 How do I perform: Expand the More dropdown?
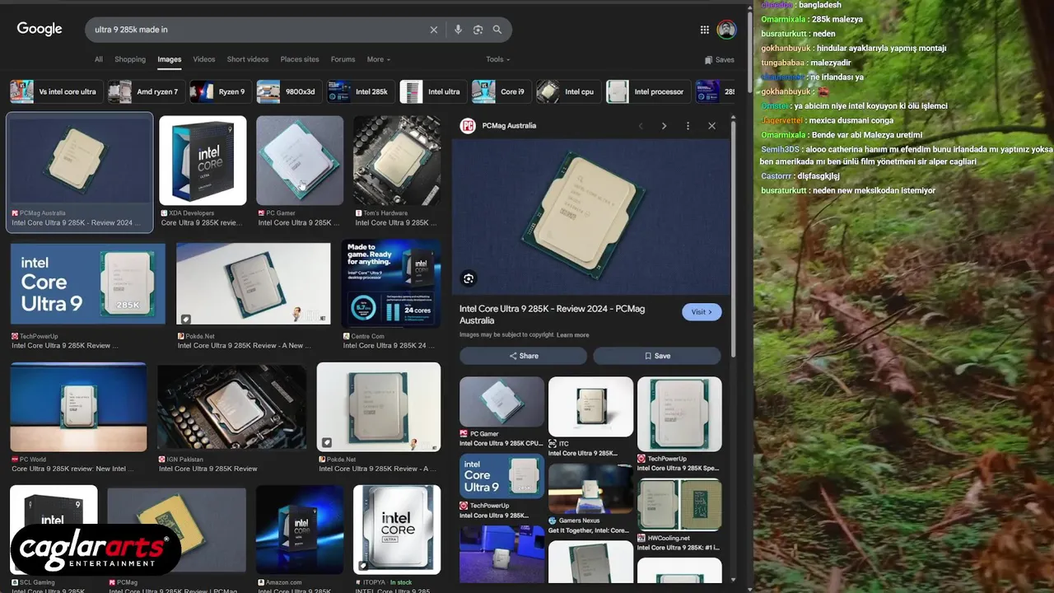(x=379, y=59)
